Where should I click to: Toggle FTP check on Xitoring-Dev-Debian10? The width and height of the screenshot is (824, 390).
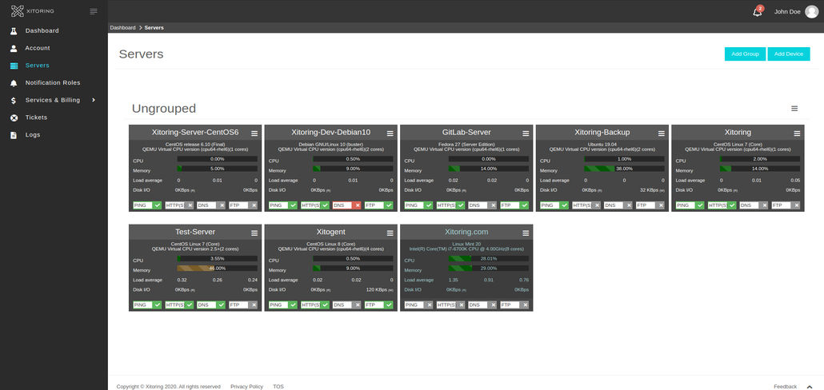[379, 205]
